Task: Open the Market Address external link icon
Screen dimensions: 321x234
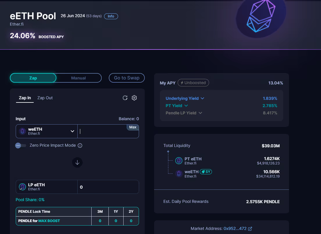Action: click(x=250, y=229)
